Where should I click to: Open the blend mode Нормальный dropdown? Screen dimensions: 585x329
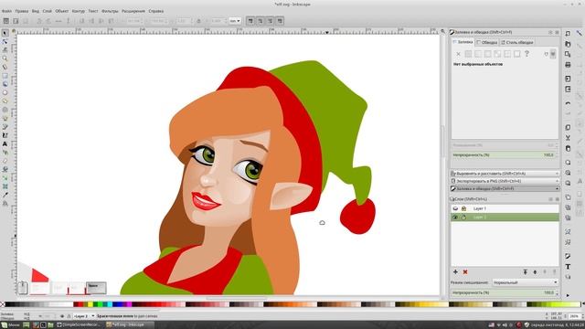[525, 282]
